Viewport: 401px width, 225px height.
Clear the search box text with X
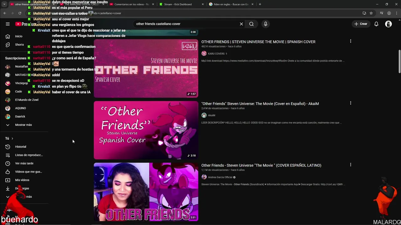241,24
